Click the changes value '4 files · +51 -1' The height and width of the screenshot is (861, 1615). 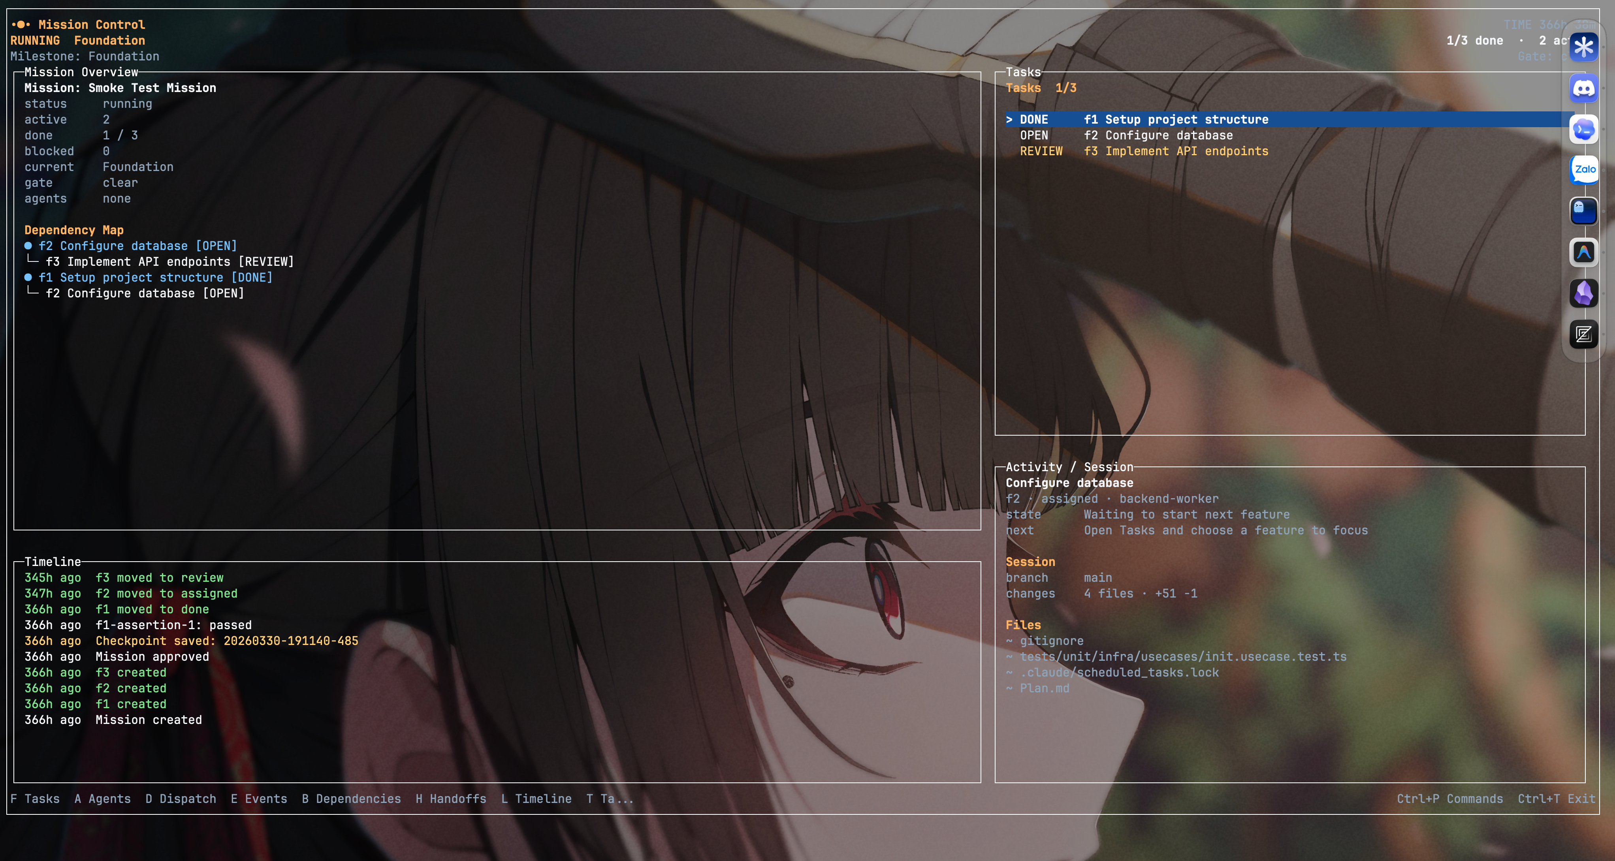1141,593
